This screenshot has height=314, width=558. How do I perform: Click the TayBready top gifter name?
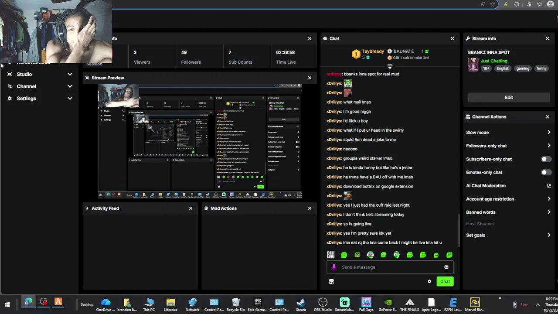[x=373, y=51]
